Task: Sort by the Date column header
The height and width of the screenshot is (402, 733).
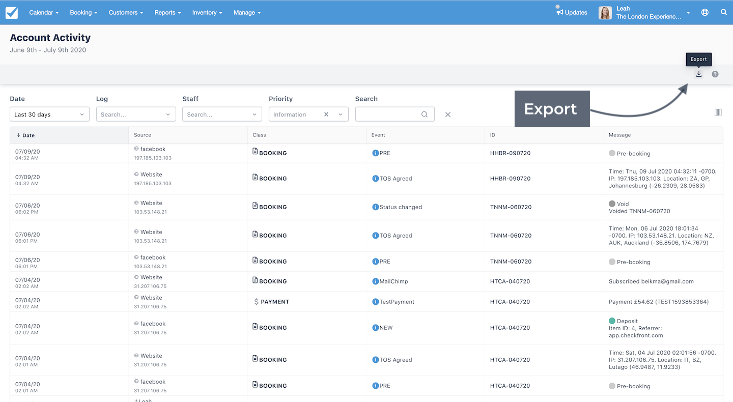Action: pyautogui.click(x=69, y=135)
